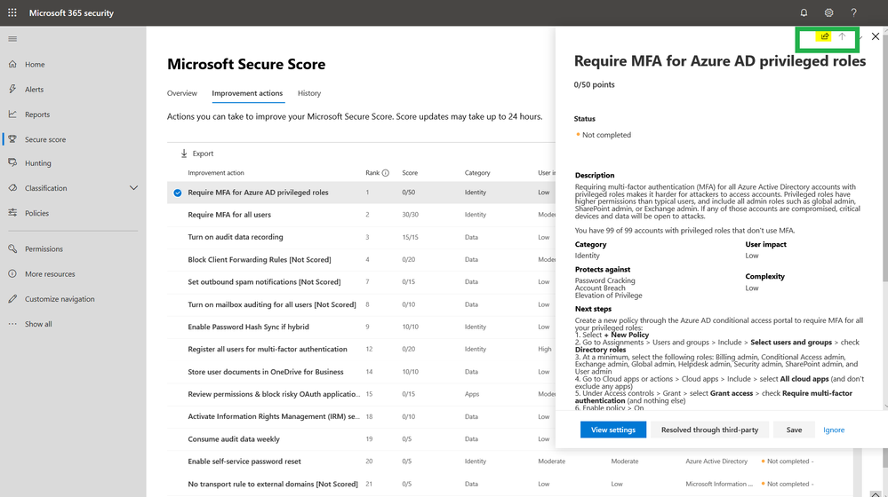Image resolution: width=888 pixels, height=497 pixels.
Task: Switch to the Overview tab
Action: (x=182, y=93)
